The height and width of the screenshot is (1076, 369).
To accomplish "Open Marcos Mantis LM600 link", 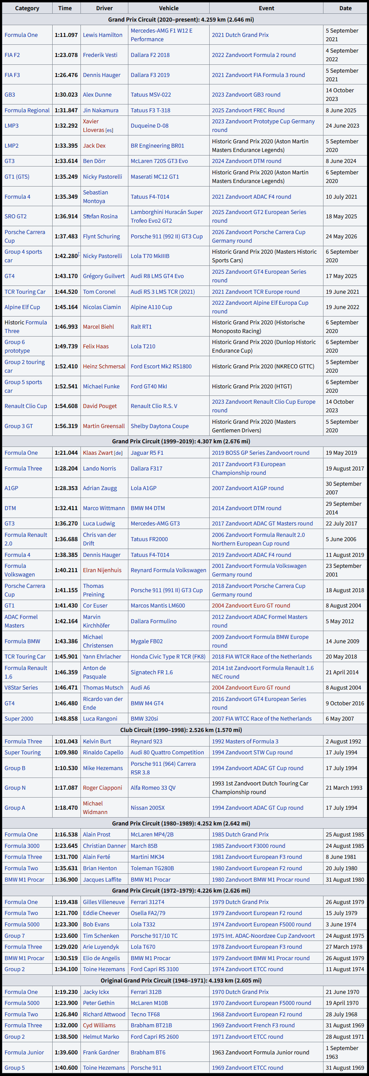I will [158, 606].
